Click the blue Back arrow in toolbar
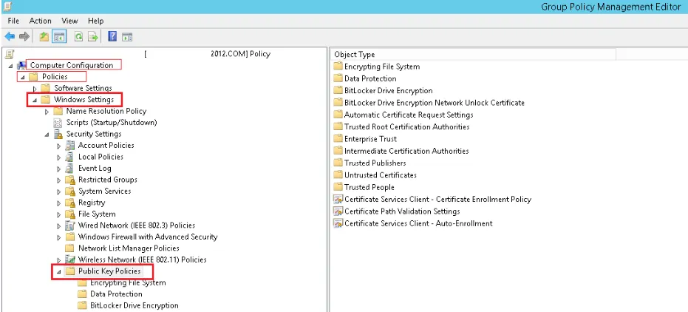Image resolution: width=688 pixels, height=312 pixels. coord(10,36)
